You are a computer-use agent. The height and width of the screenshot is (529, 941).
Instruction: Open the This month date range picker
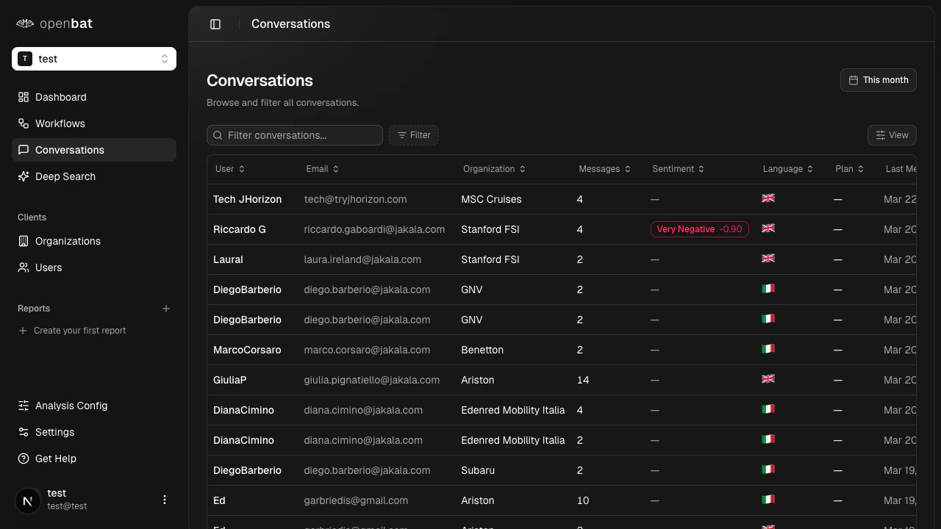(x=878, y=80)
